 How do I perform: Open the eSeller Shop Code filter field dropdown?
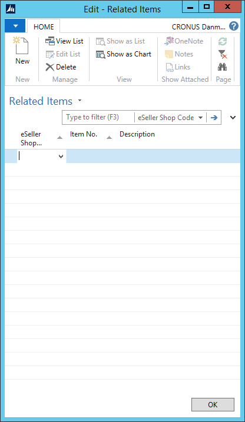170,117
